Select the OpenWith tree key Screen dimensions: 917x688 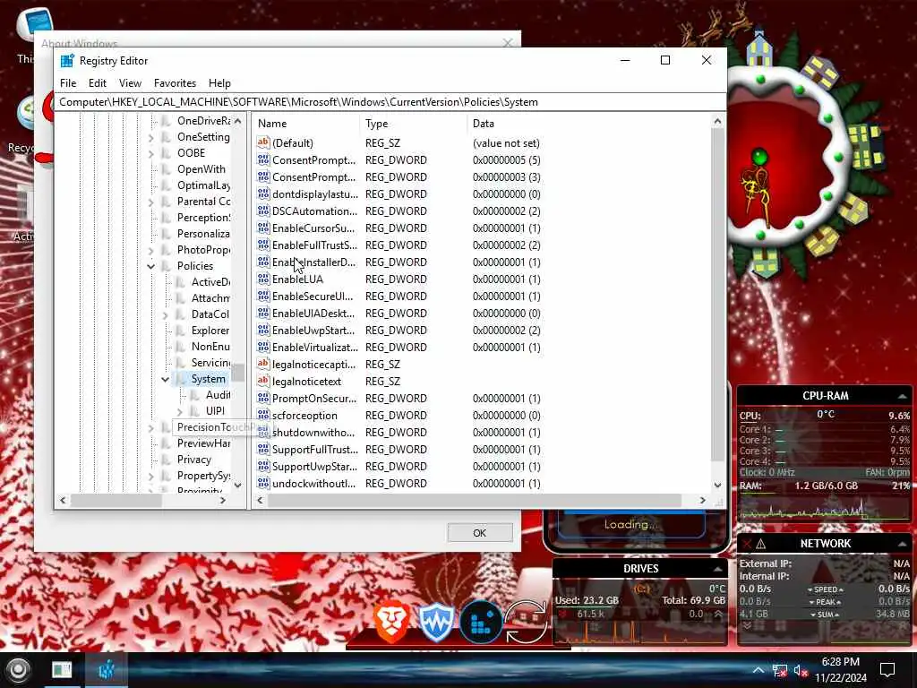tap(201, 169)
